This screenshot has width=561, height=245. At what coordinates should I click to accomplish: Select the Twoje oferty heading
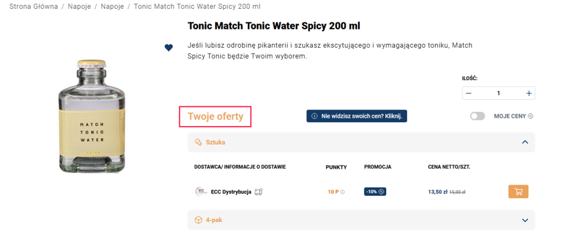tap(215, 117)
